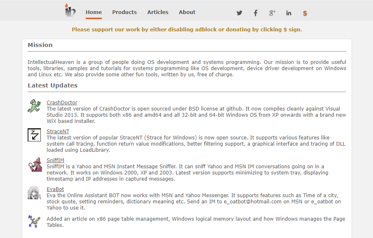Open the LinkedIn icon link
Screen dimensions: 373x238
(x=288, y=13)
